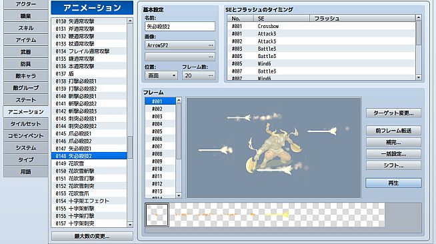This screenshot has height=244, width=436.
Task: Select animation 0138 打撃必殺技1
Action: coord(89,81)
